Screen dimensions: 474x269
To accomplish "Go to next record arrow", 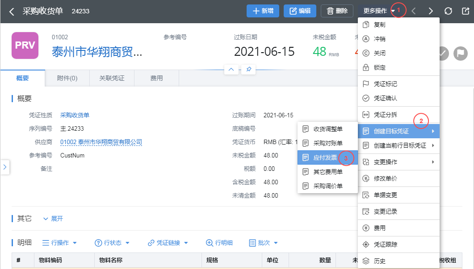I will click(431, 11).
